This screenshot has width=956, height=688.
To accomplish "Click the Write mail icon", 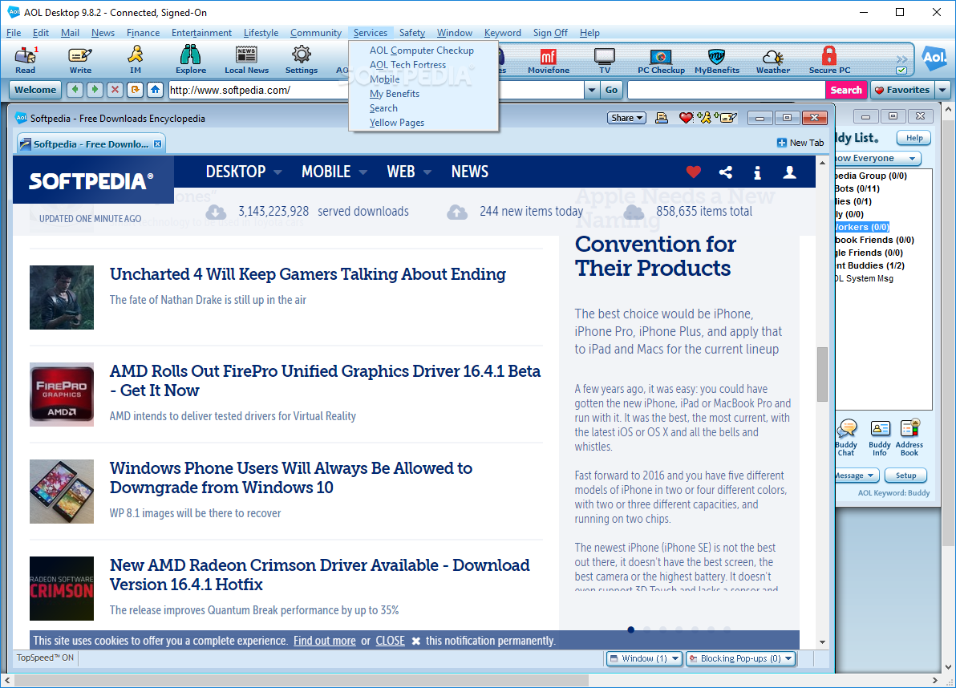I will (80, 59).
